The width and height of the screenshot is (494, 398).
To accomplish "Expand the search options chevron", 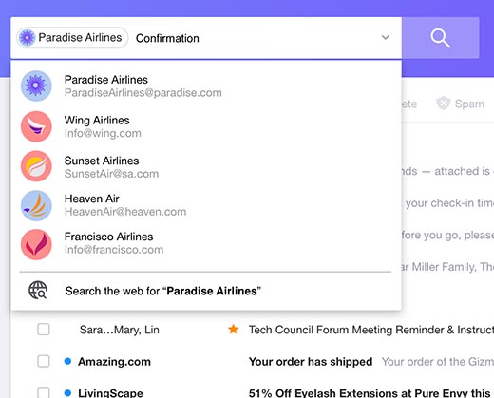I will coord(386,37).
